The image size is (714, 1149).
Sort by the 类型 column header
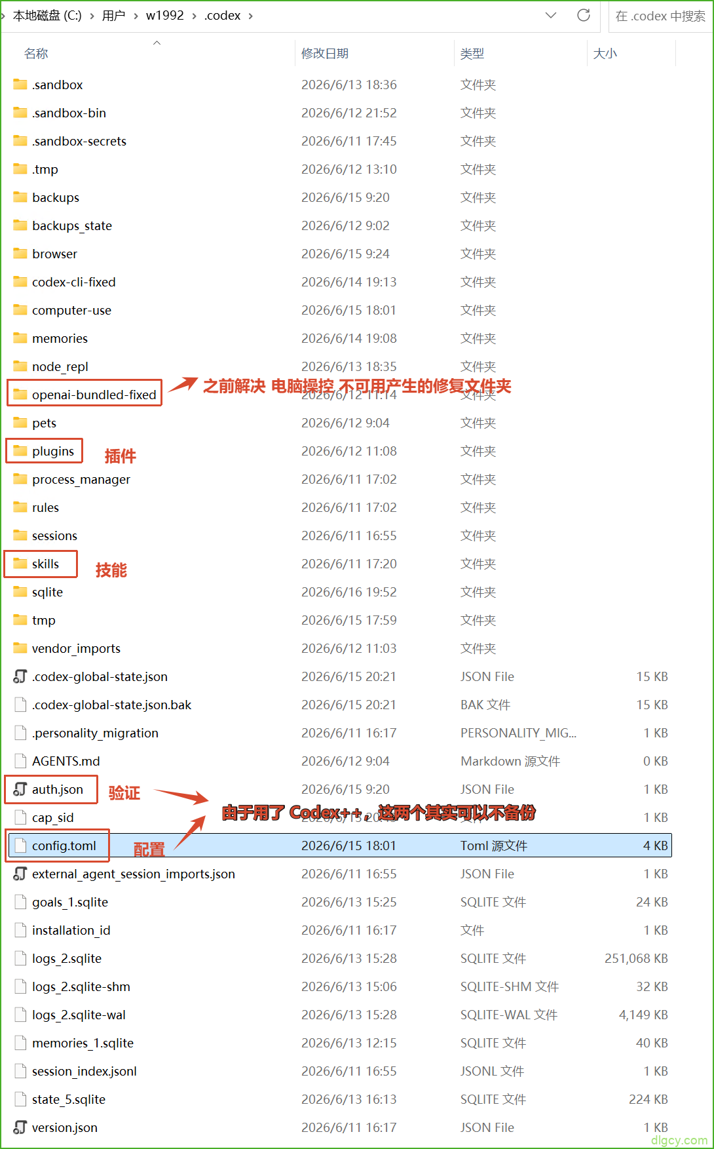[x=472, y=54]
